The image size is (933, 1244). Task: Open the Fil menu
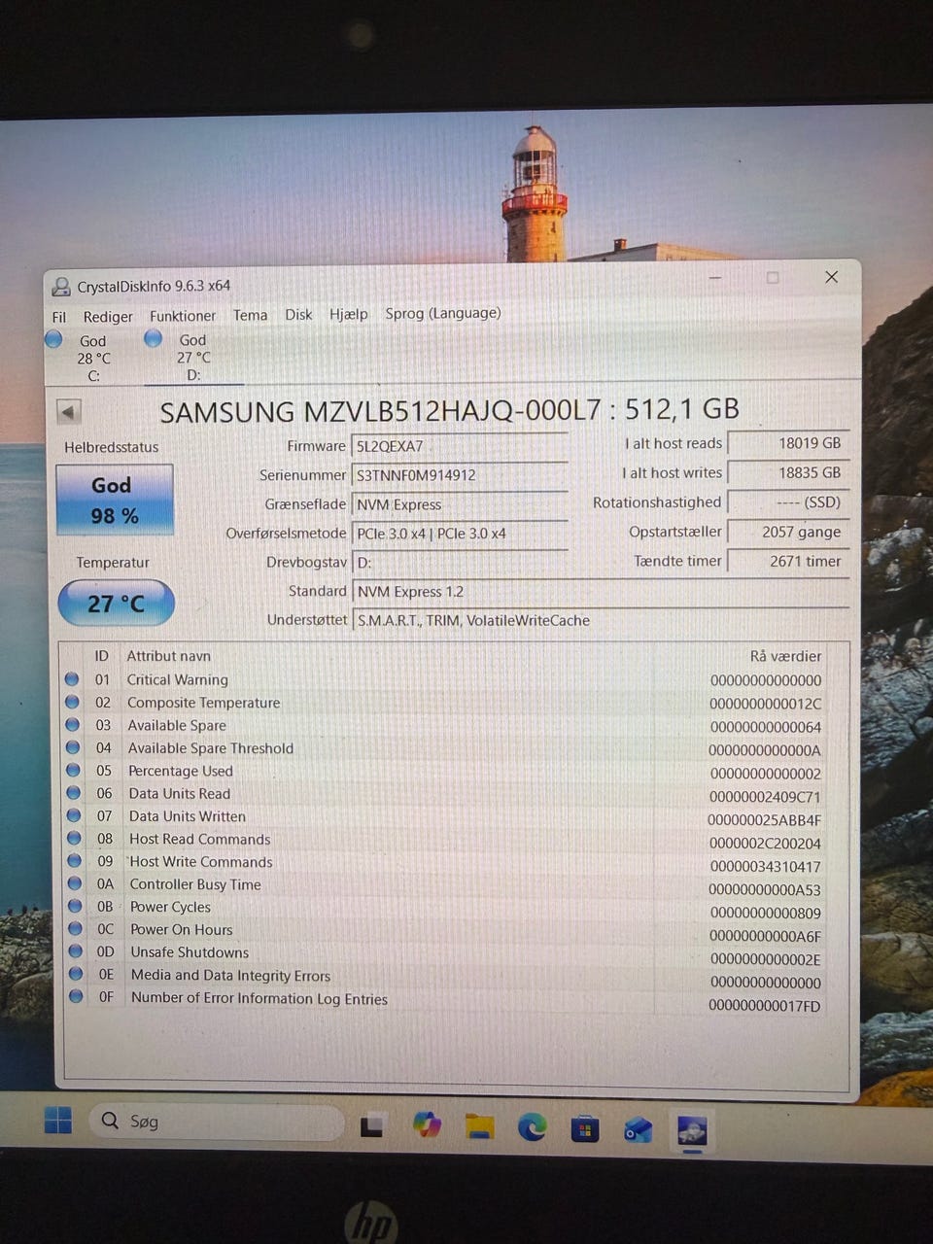pos(59,317)
